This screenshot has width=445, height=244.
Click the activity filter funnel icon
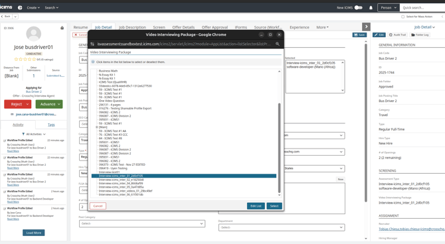(23, 134)
